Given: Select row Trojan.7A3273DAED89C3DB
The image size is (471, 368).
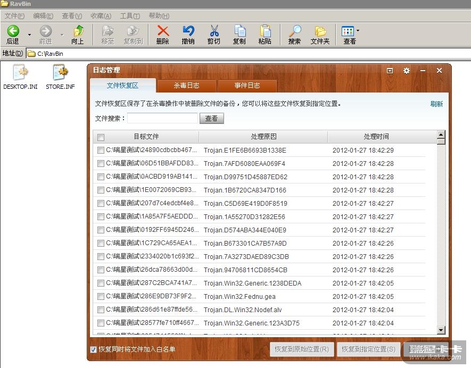Looking at the screenshot, I should (x=259, y=256).
